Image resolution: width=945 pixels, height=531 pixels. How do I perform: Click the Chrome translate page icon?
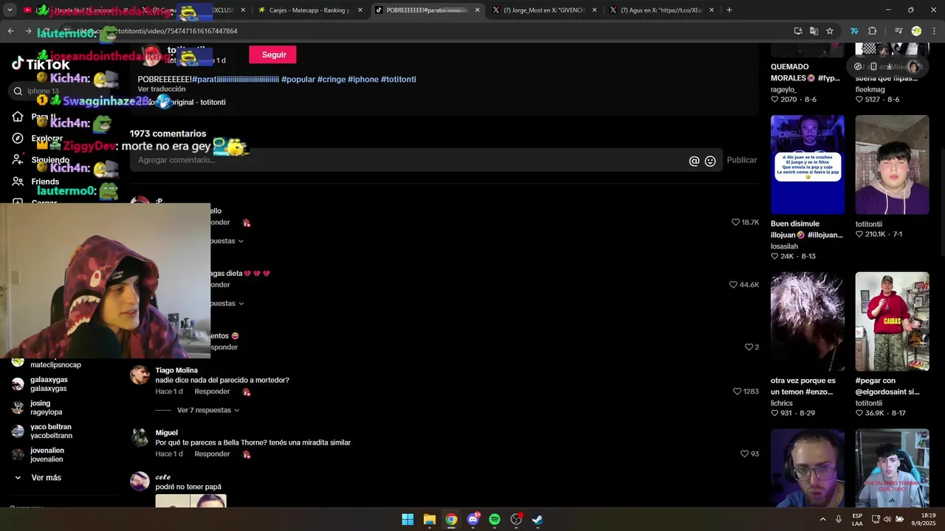pyautogui.click(x=814, y=31)
